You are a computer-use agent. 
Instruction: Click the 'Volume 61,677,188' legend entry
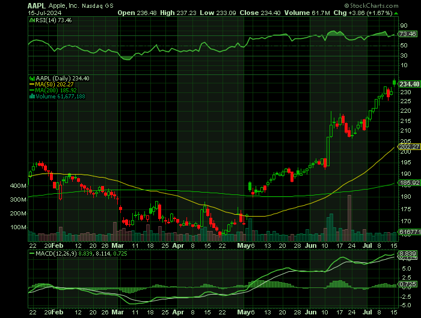pos(60,97)
